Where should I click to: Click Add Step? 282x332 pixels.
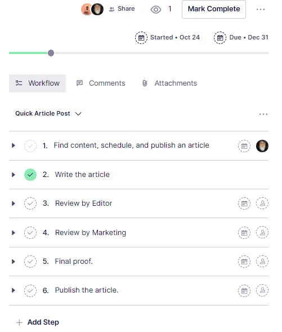click(x=38, y=322)
